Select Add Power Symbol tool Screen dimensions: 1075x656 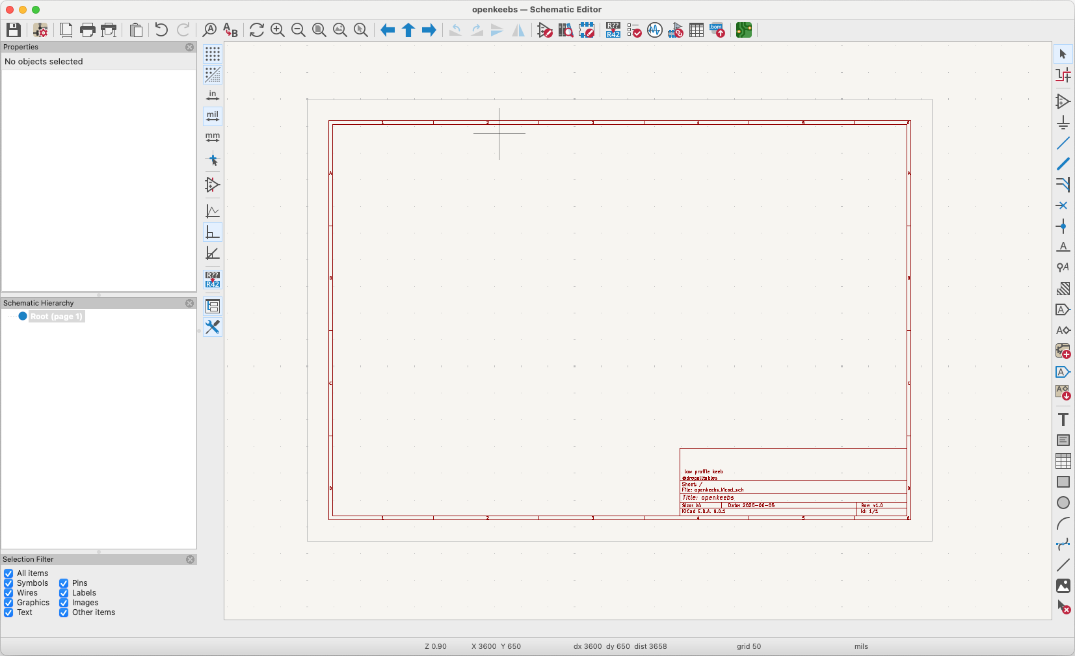coord(1063,122)
